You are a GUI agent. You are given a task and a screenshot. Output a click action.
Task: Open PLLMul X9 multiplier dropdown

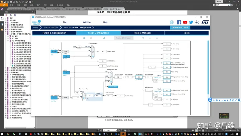click(98, 96)
